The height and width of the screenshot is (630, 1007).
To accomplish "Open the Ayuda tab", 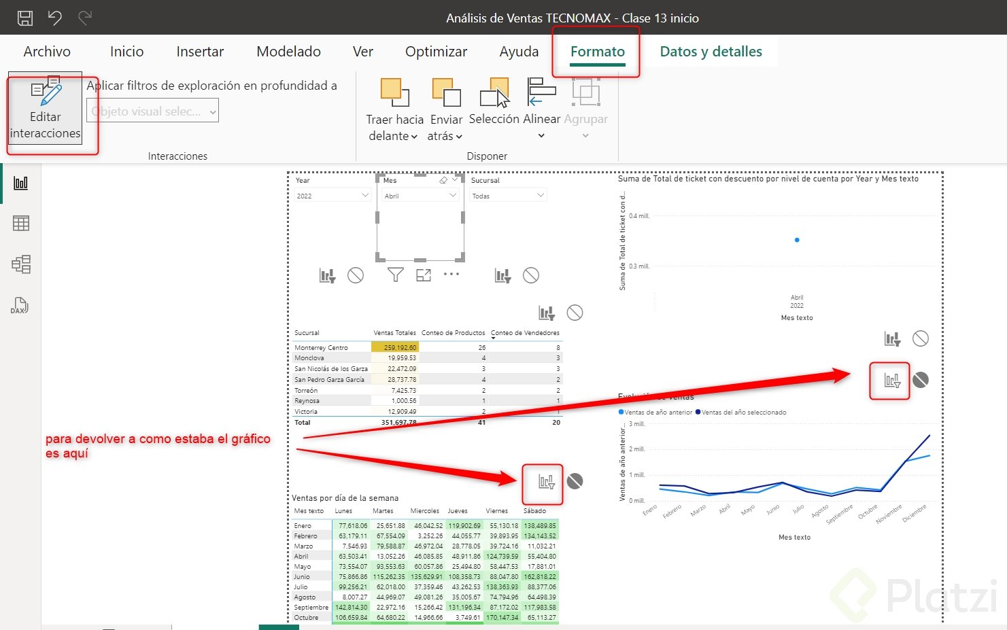I will [x=519, y=52].
